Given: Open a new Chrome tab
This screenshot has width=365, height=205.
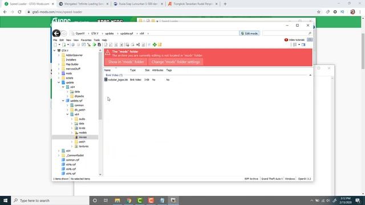Looking at the screenshot, I should 225,4.
